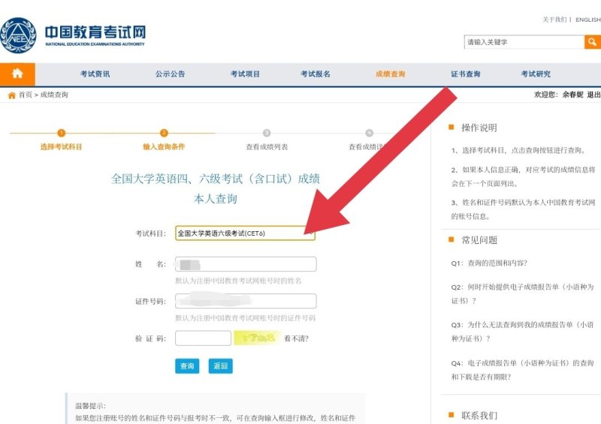601x424 pixels.
Task: Open the 考试报名 menu
Action: (x=316, y=74)
